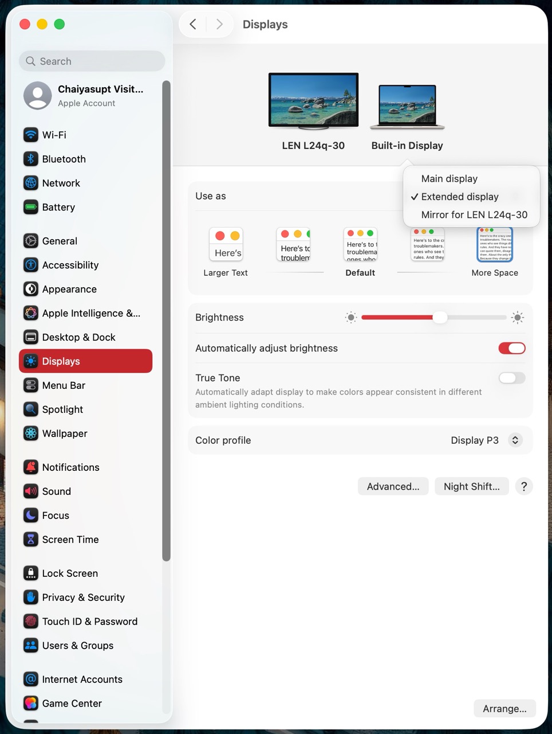Open the help question mark button

pyautogui.click(x=524, y=486)
